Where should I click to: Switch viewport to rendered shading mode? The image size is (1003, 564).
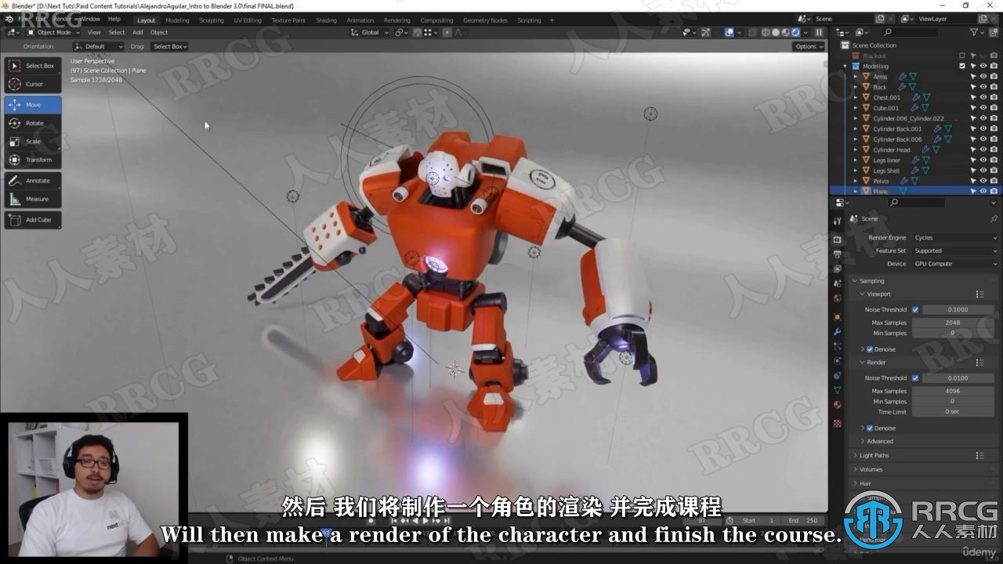click(x=795, y=32)
